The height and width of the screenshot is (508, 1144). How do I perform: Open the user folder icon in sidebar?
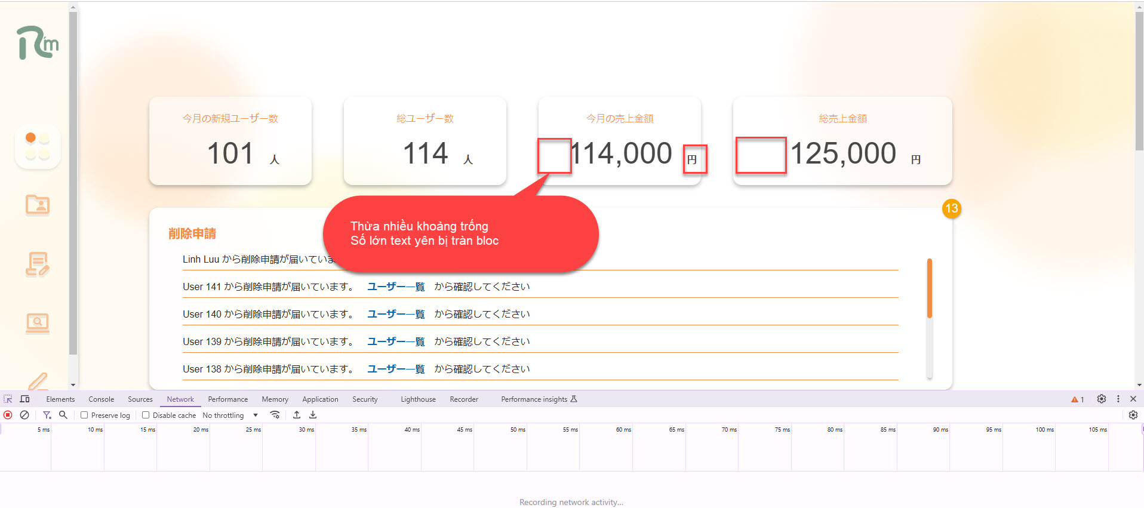pos(38,205)
